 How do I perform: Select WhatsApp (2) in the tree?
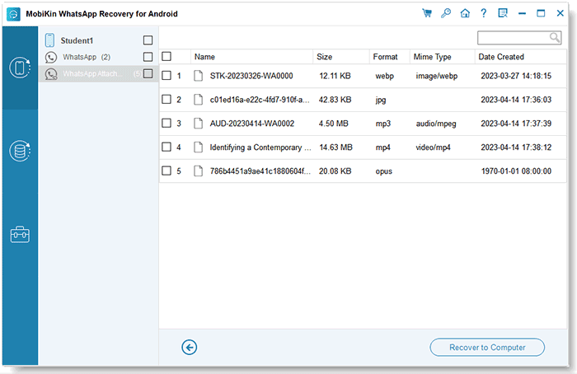87,57
